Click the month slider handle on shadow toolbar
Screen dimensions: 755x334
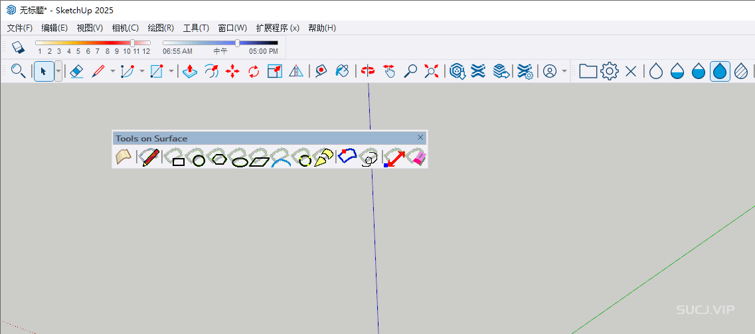tap(132, 43)
